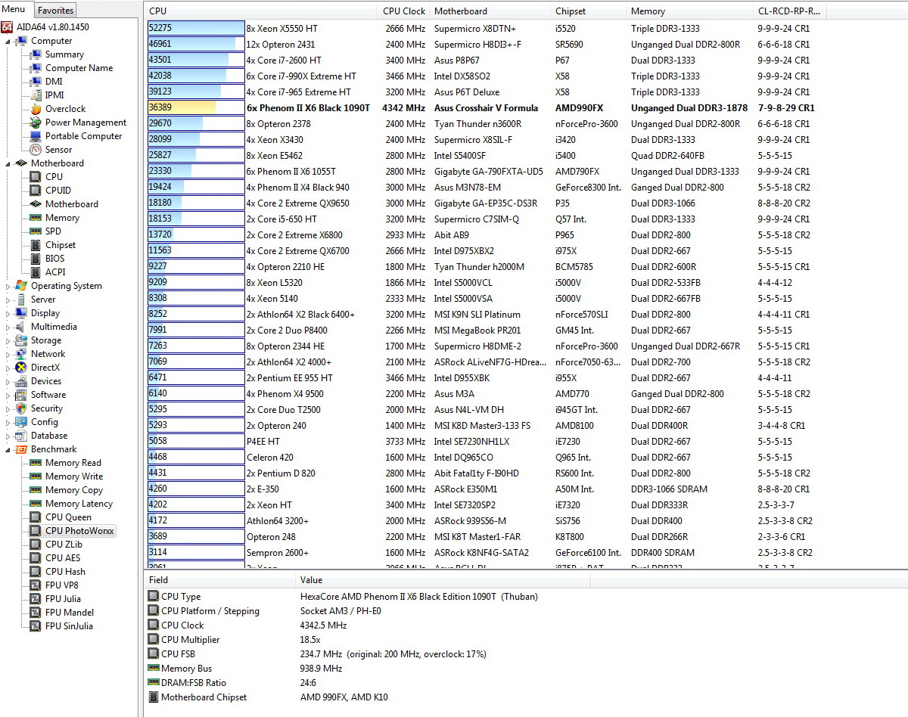Open the Memory Copy benchmark
Image resolution: width=908 pixels, height=717 pixels.
[74, 490]
